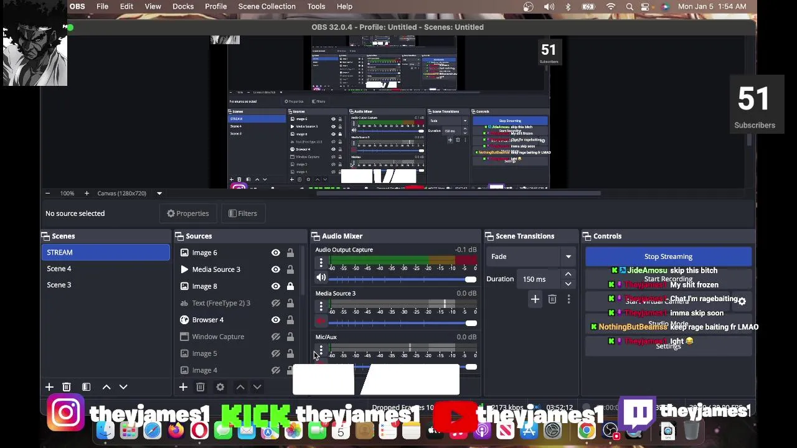The image size is (797, 448).
Task: Move scene up arrow in Scenes dock
Action: click(x=106, y=387)
